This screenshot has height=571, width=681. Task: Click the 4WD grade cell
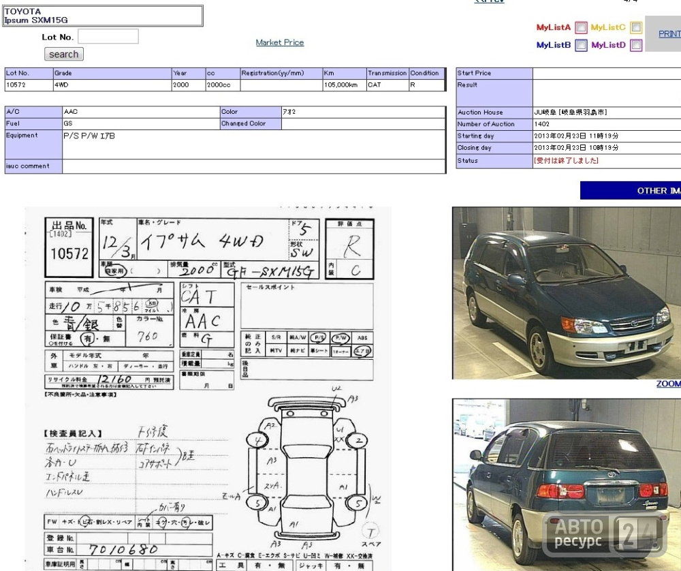pos(112,85)
